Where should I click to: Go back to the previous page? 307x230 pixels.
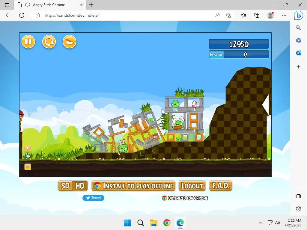8,15
